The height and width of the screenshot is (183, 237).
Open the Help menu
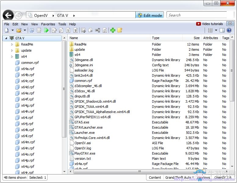pyautogui.click(x=72, y=24)
